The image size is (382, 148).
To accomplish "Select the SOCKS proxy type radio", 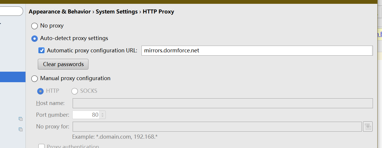I will (75, 91).
